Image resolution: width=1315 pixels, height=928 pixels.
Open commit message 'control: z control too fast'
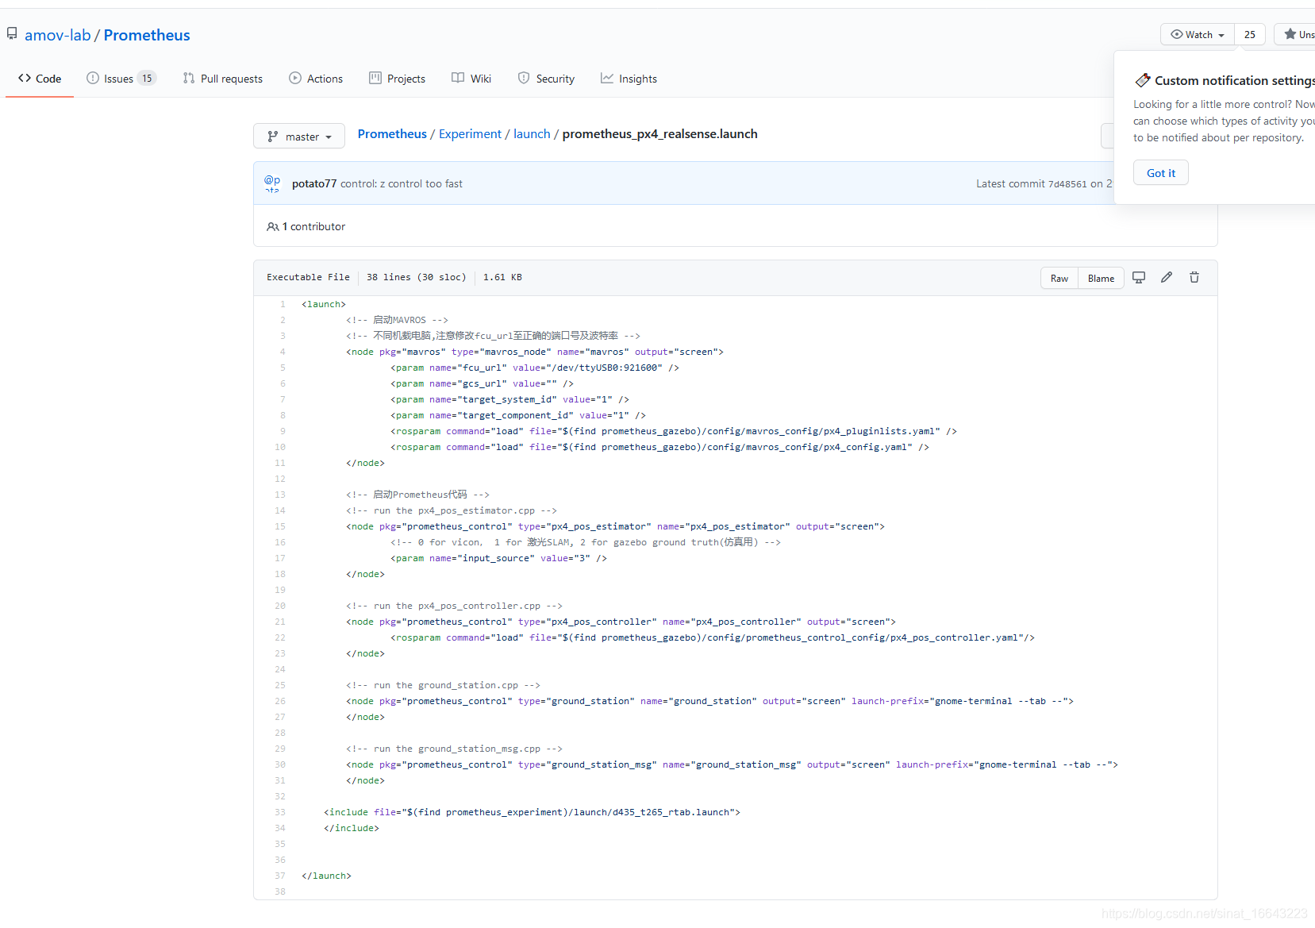402,183
